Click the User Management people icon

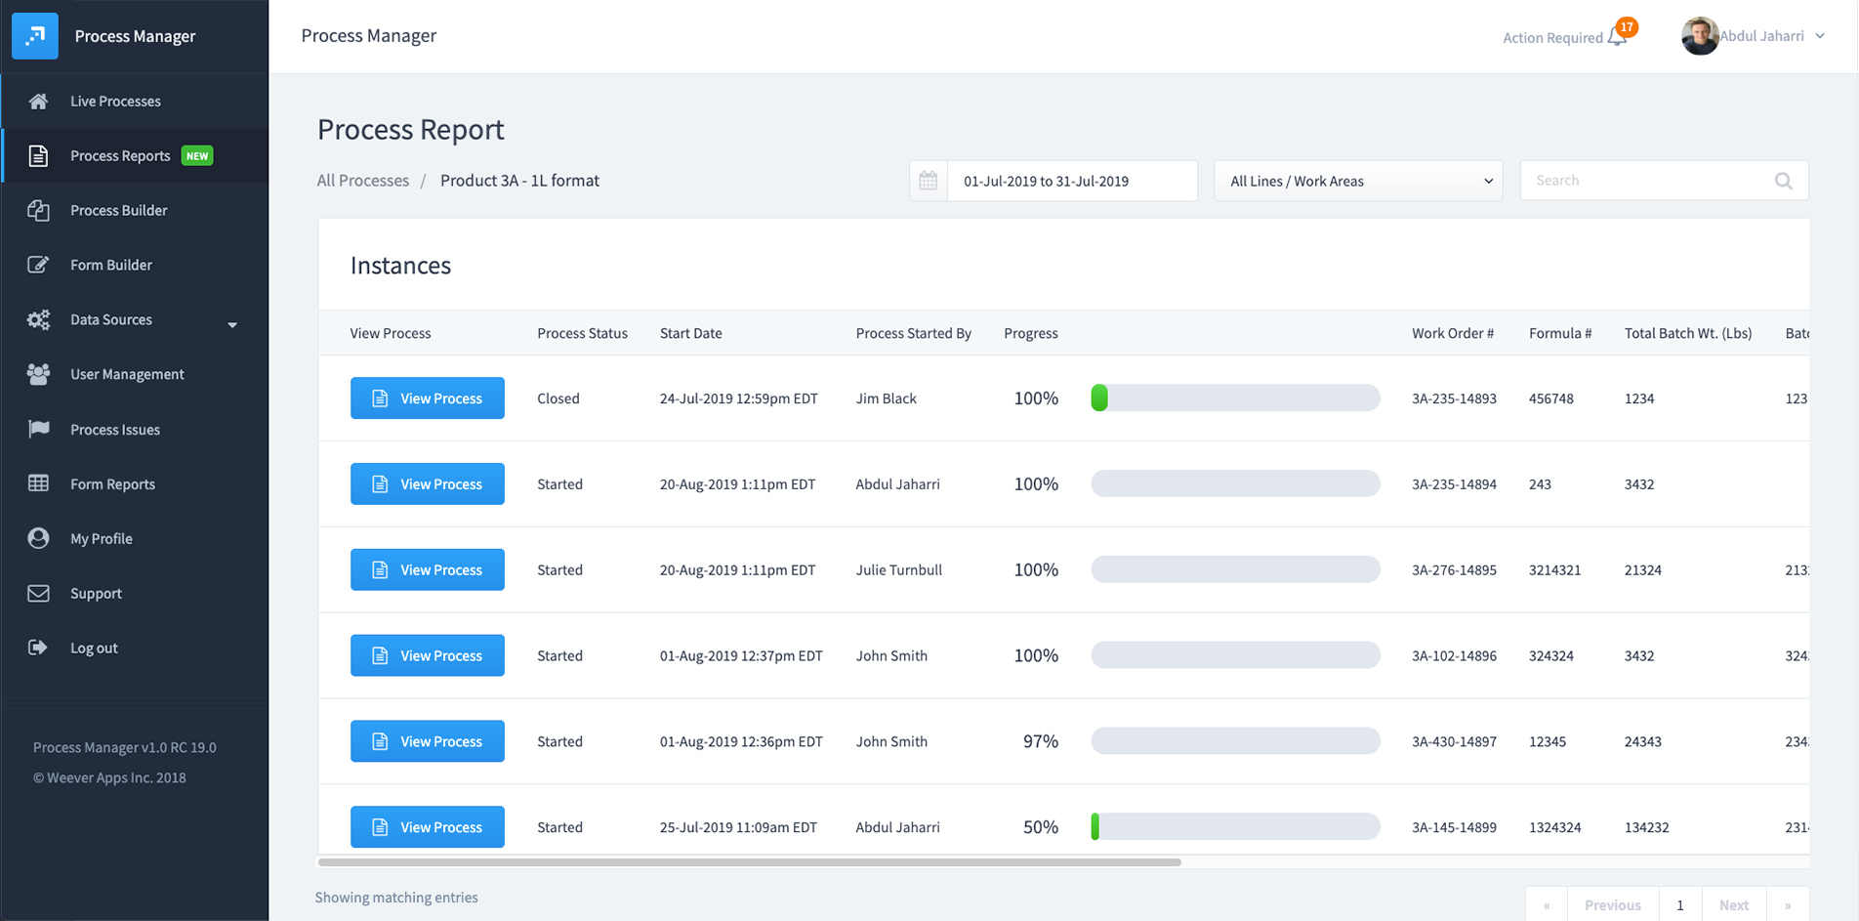coord(38,374)
